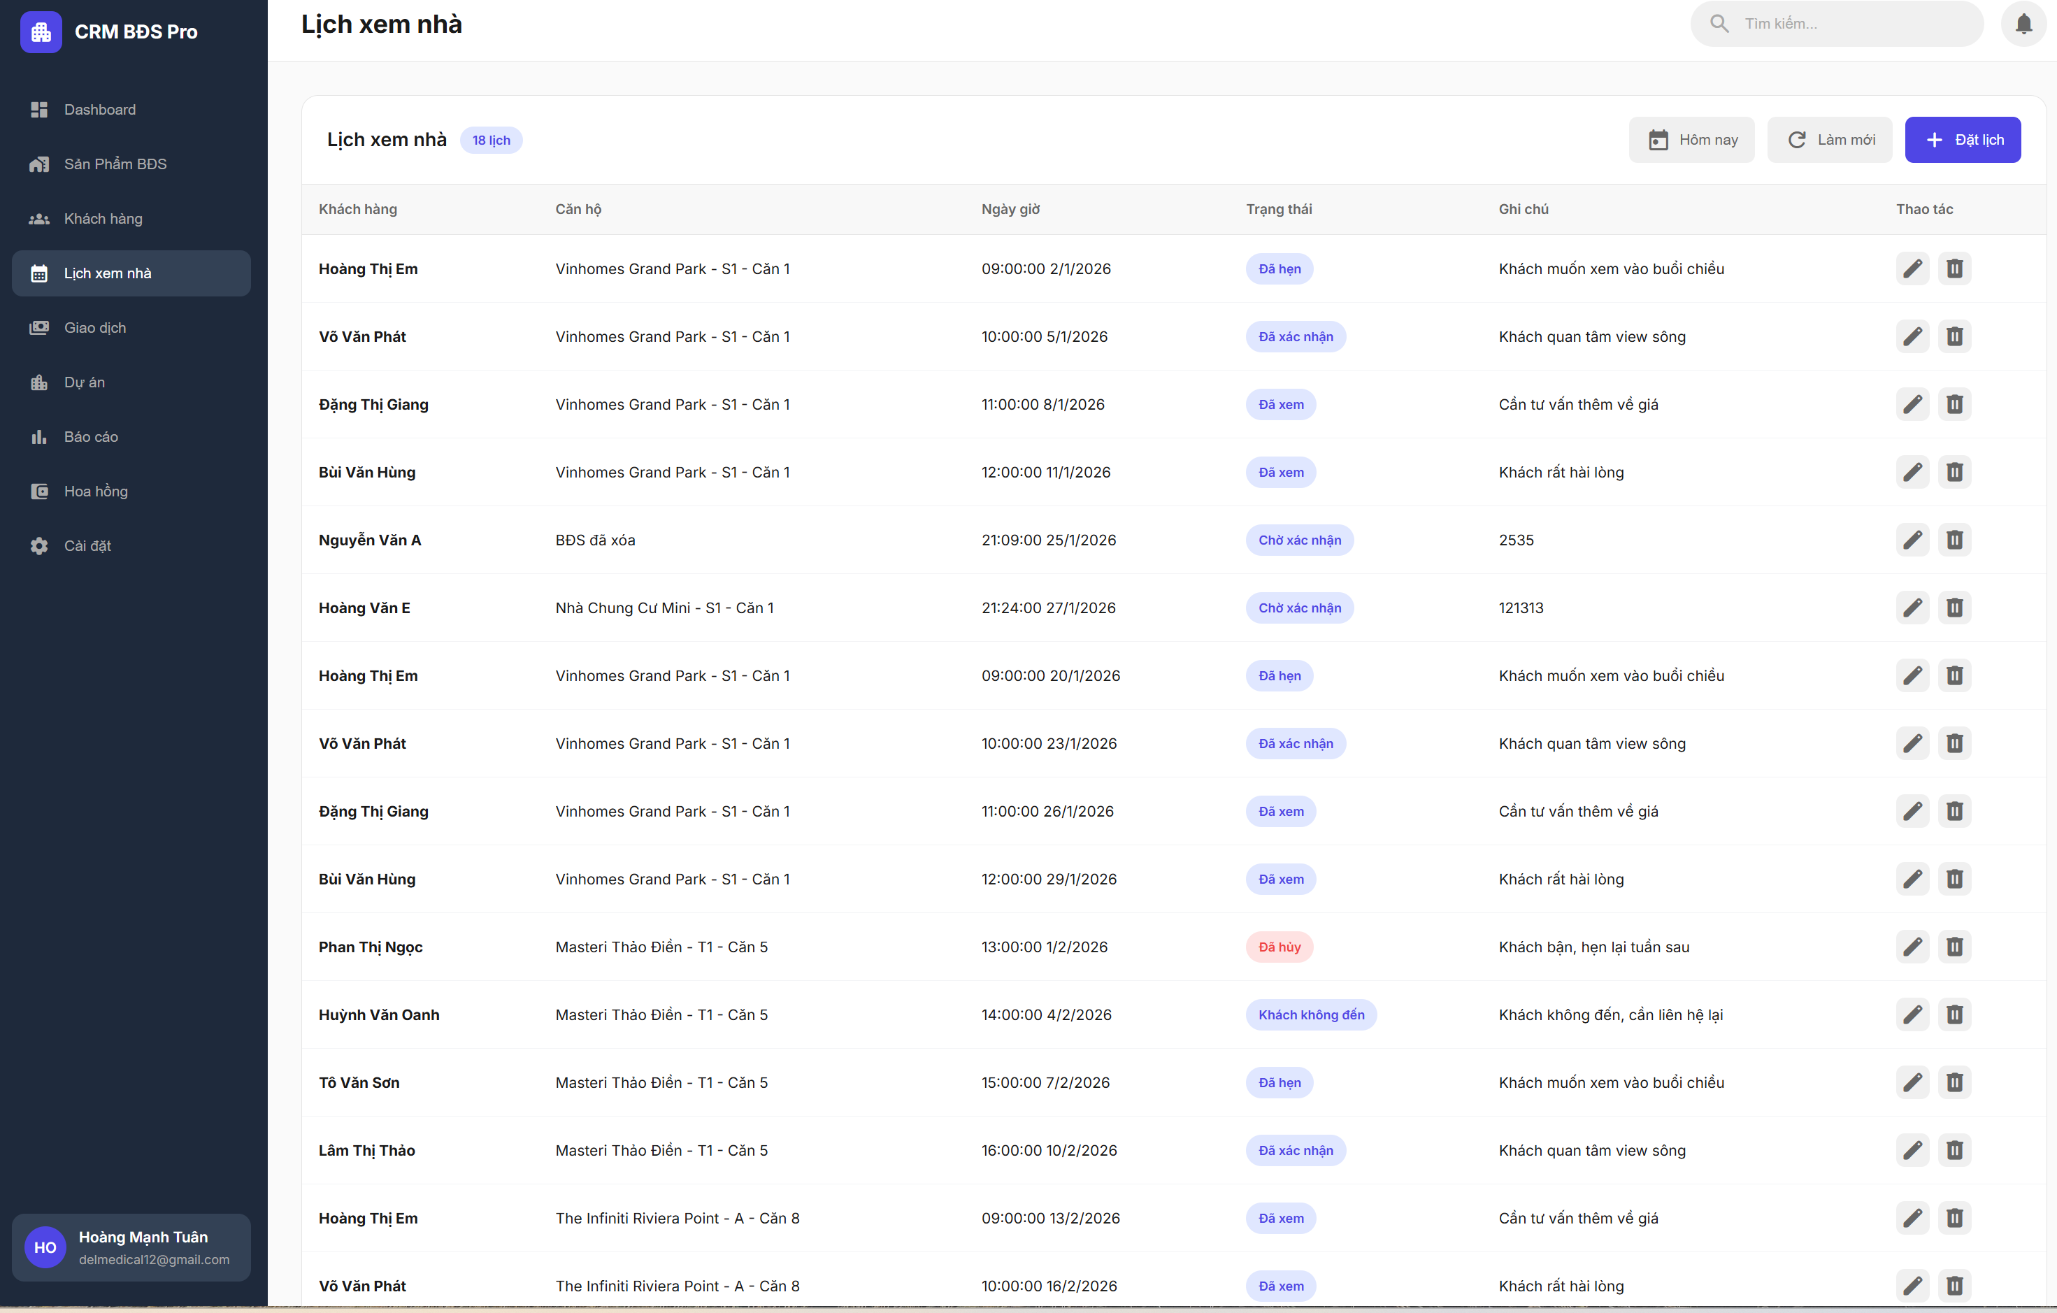The width and height of the screenshot is (2057, 1313).
Task: Click trash icon for Huỳnh Văn Oanh
Action: pyautogui.click(x=1954, y=1015)
